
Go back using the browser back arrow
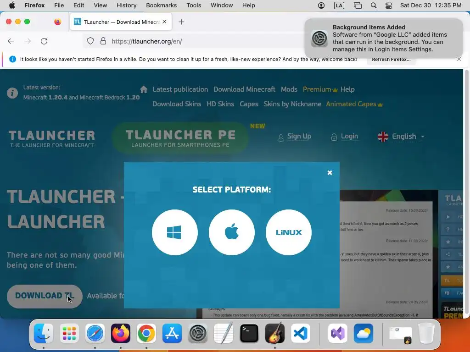(x=11, y=41)
